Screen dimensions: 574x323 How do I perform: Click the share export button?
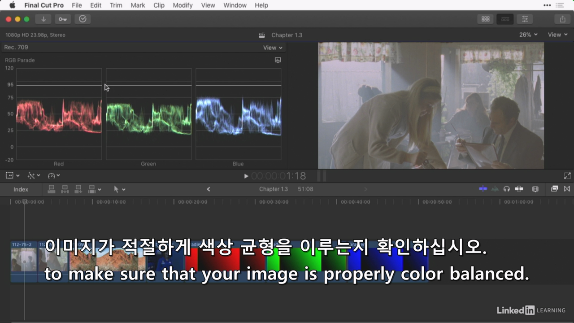[562, 19]
